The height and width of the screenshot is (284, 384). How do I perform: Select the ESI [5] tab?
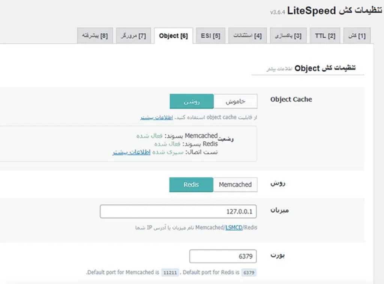pos(210,36)
